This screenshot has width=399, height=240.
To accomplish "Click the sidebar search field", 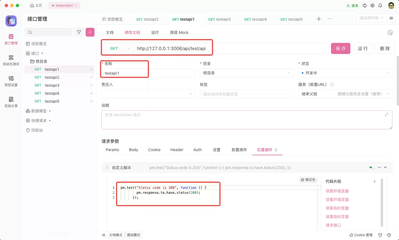I will (x=49, y=32).
